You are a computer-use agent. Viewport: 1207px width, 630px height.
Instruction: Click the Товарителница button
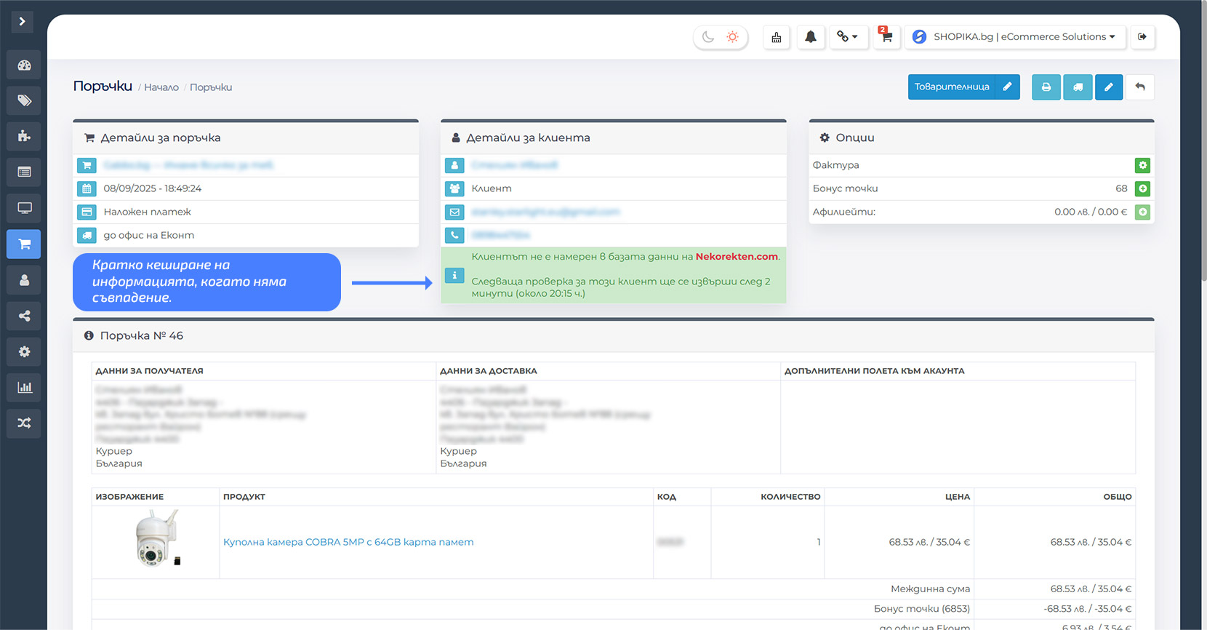click(952, 87)
